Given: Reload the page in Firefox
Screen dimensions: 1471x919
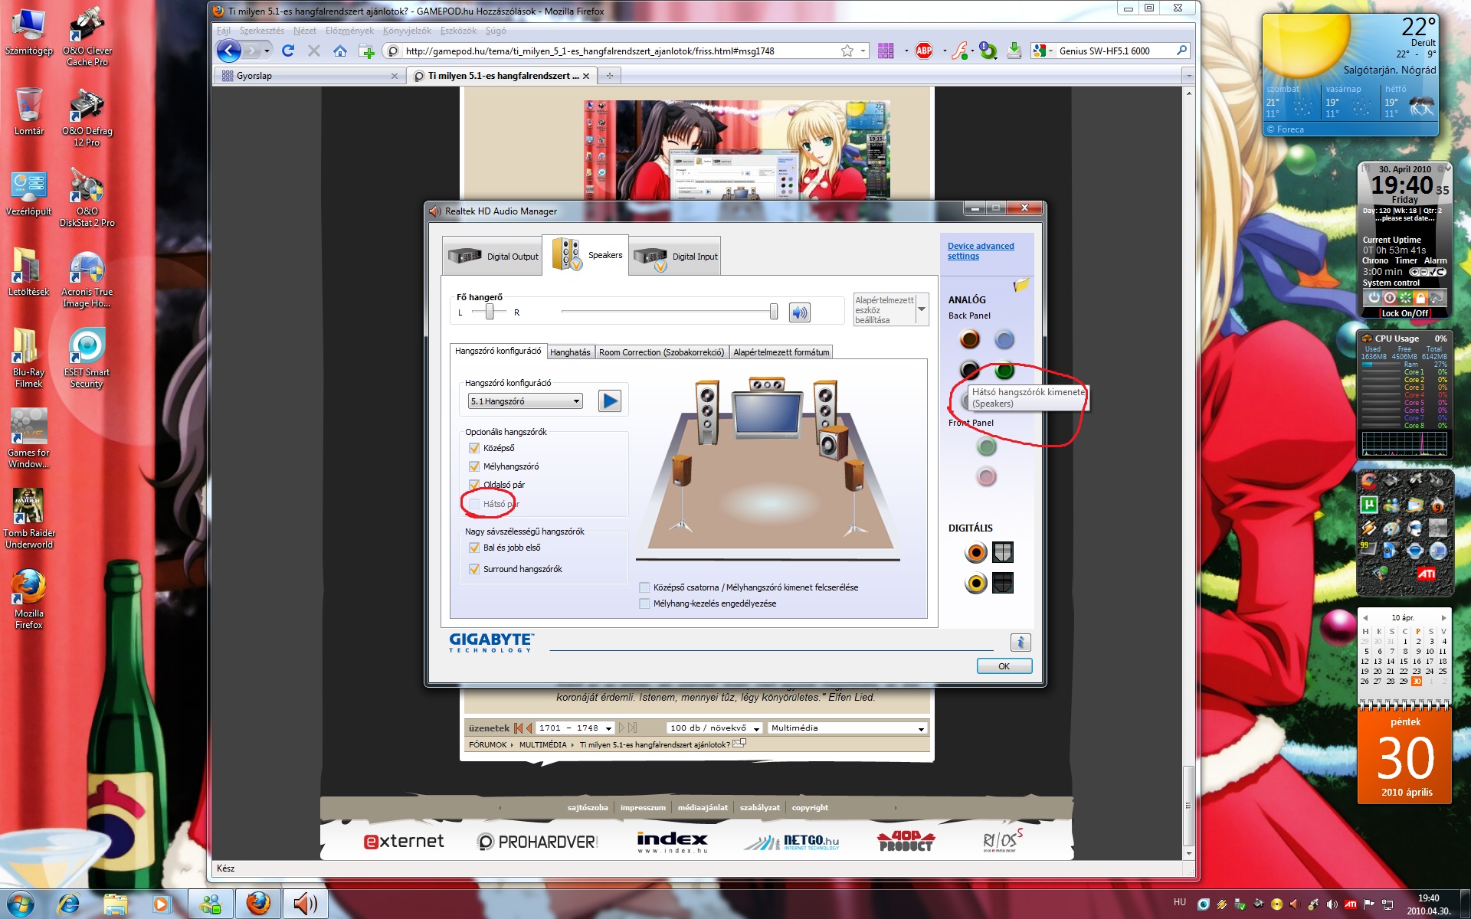Looking at the screenshot, I should point(288,51).
